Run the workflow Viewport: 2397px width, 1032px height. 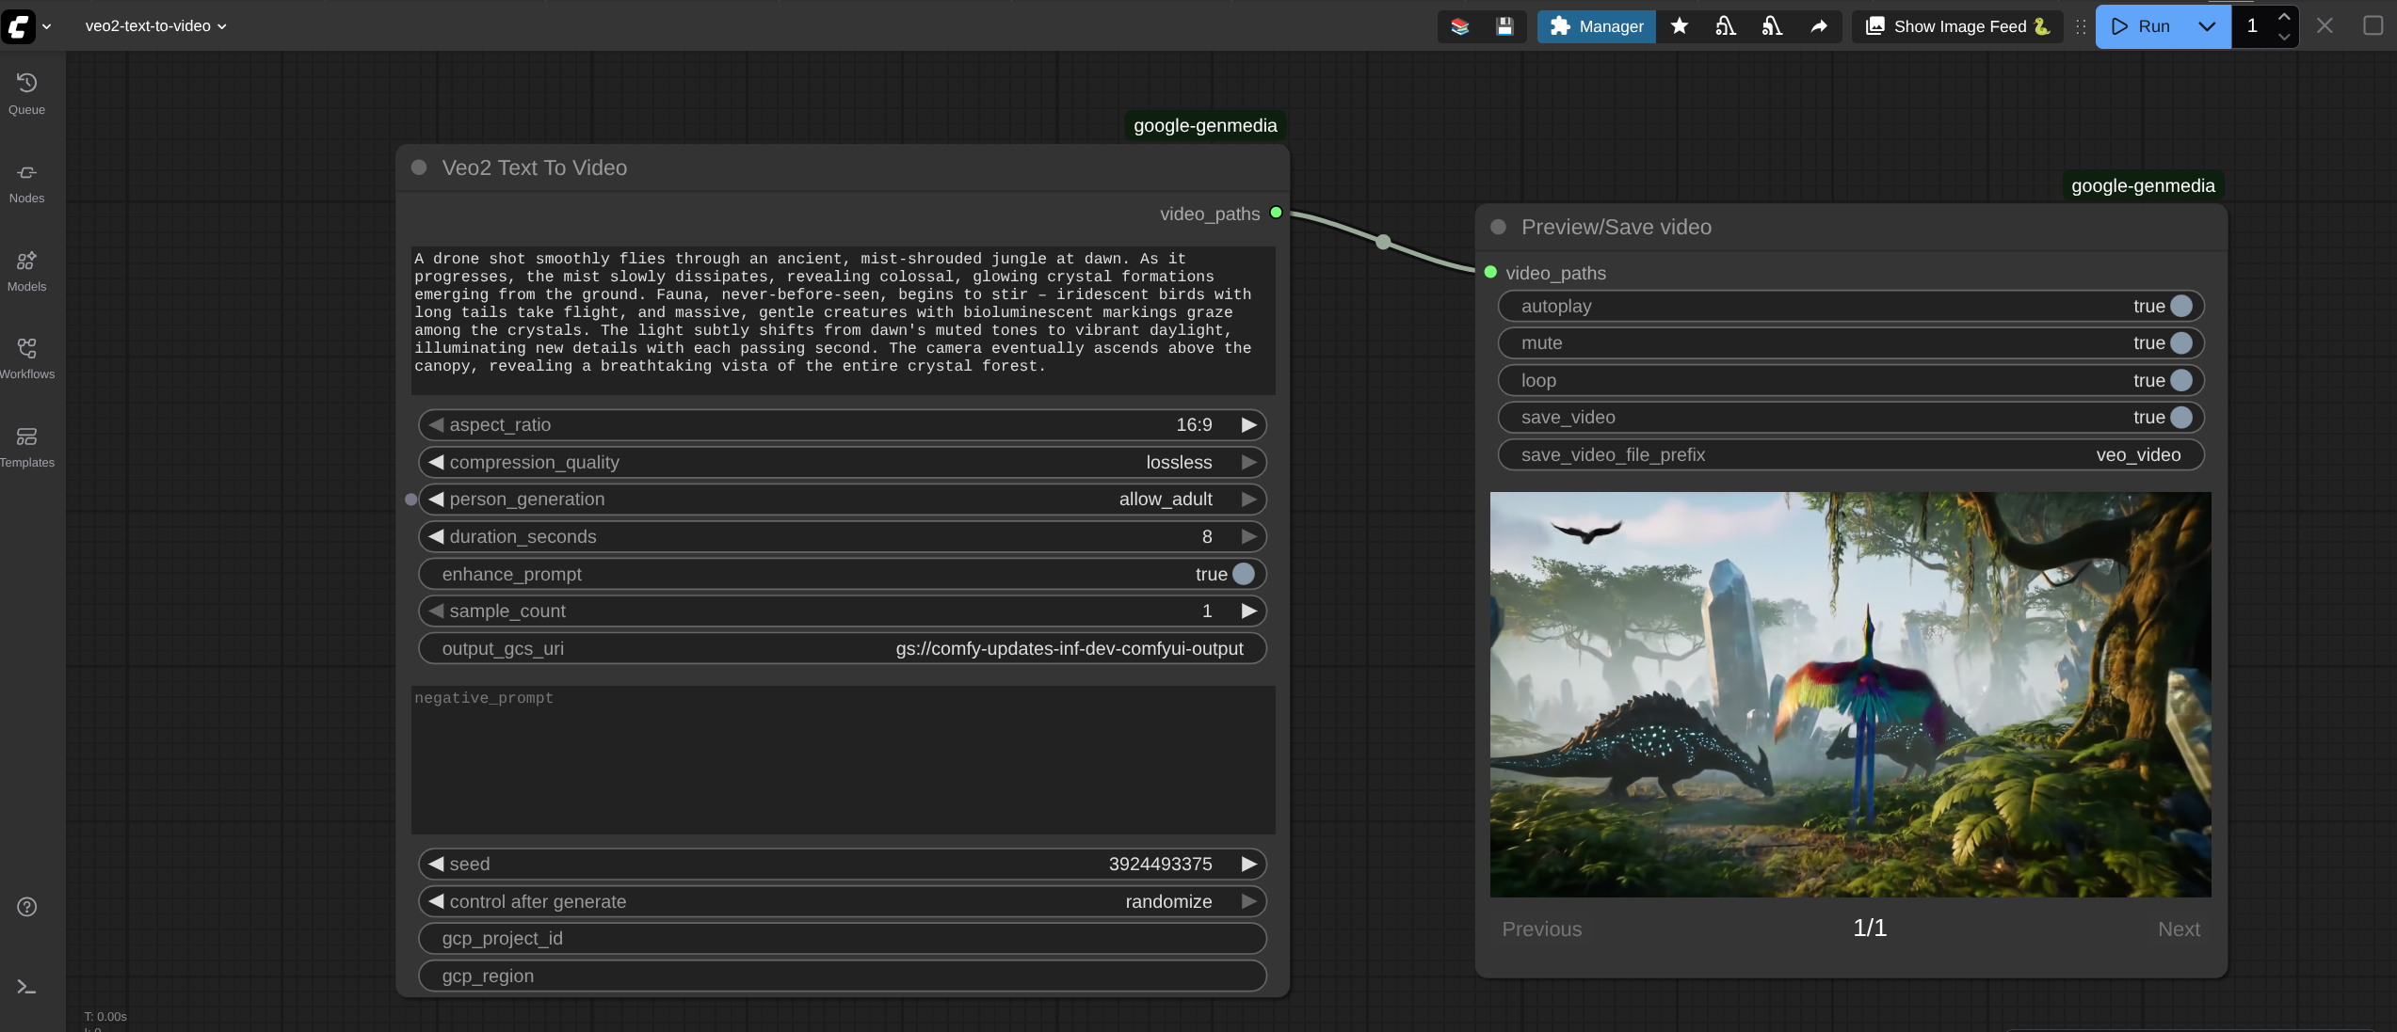tap(2141, 26)
